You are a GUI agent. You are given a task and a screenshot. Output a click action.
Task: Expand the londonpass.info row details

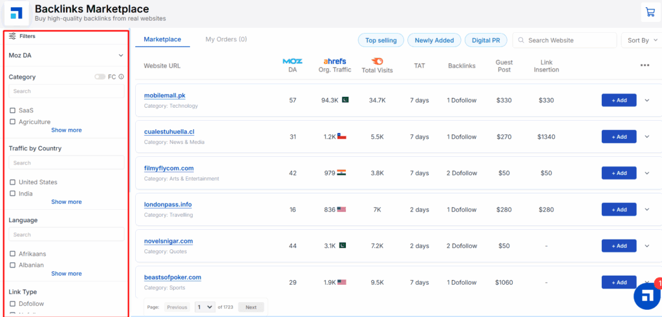pos(646,210)
